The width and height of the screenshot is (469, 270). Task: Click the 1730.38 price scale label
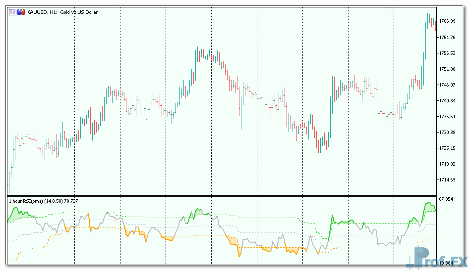point(447,132)
